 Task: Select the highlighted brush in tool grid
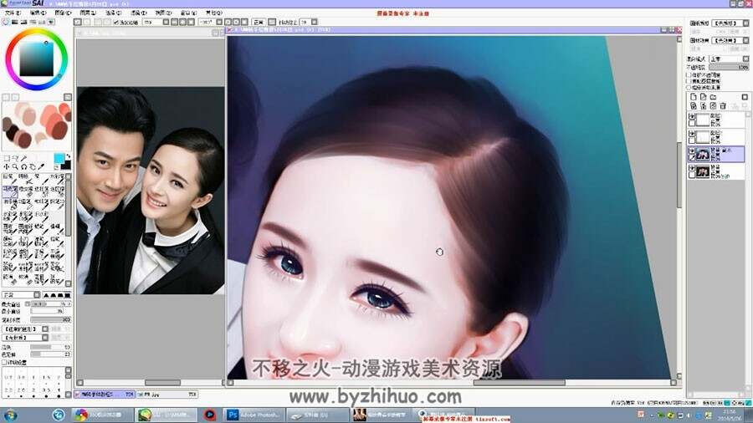[10, 191]
